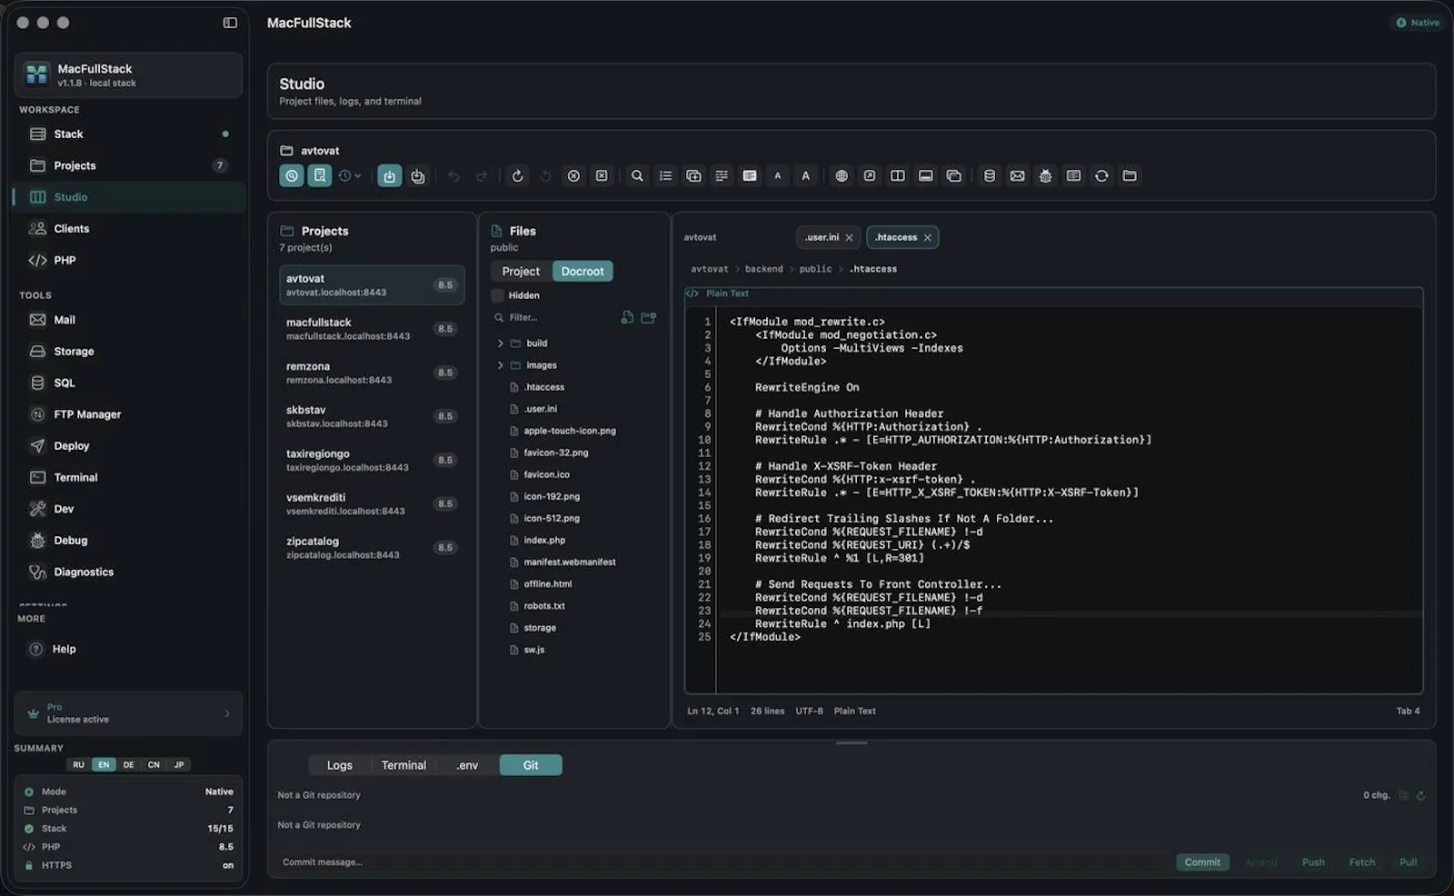The width and height of the screenshot is (1454, 896).
Task: Close the .htaccess editor tab
Action: (x=928, y=238)
